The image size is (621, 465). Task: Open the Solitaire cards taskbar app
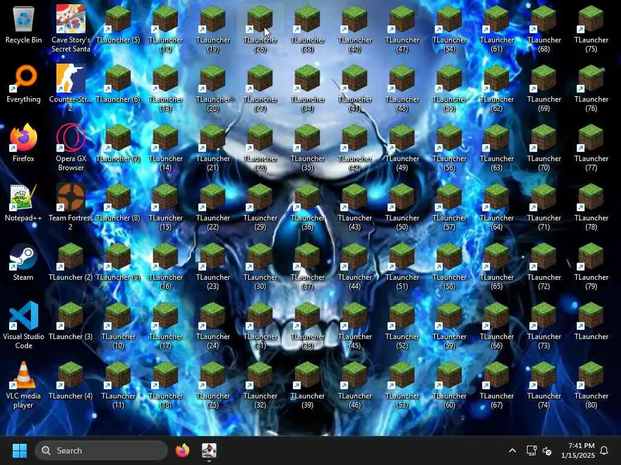pyautogui.click(x=209, y=450)
